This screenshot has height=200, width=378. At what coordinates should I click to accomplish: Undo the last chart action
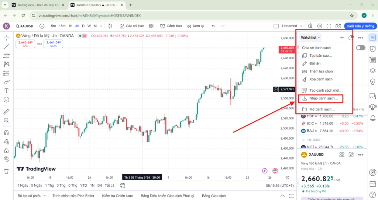[213, 26]
